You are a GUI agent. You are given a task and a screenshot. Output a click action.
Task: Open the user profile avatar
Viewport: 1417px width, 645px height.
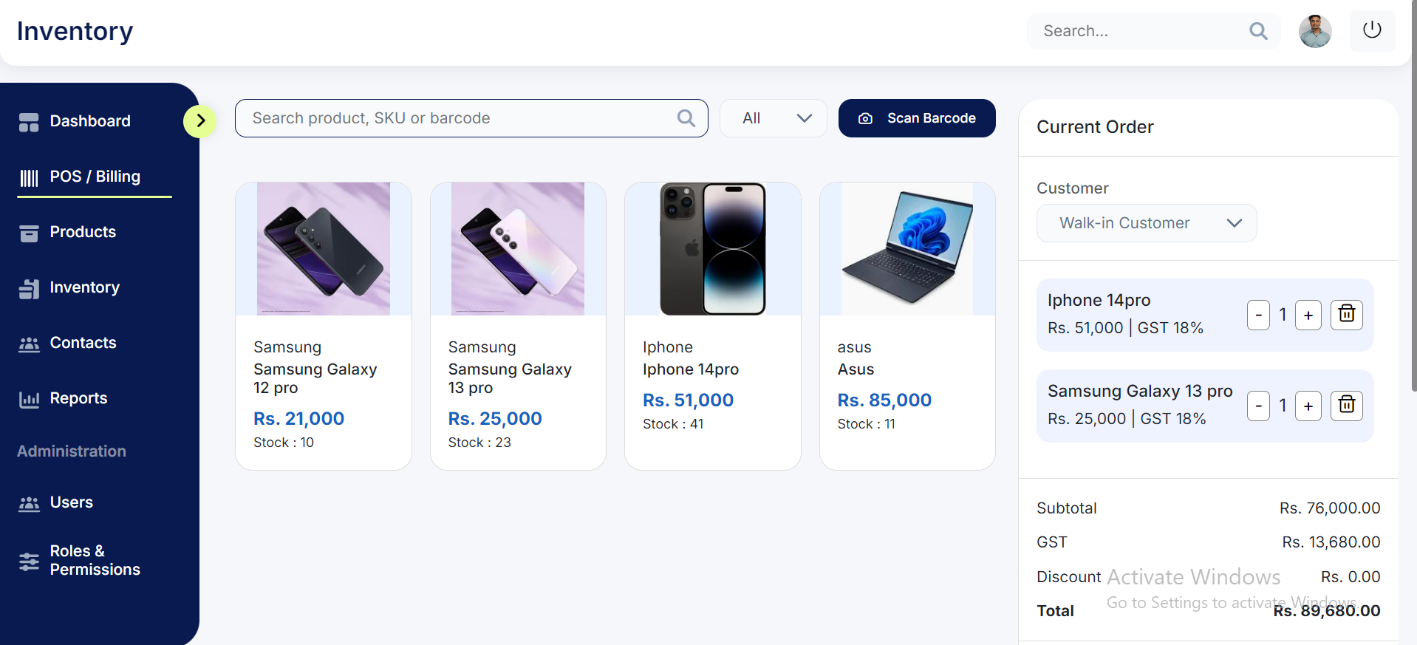(x=1315, y=31)
